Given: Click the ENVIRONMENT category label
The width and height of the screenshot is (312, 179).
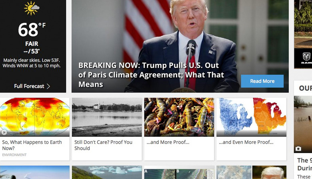Looking at the screenshot, I should pos(14,155).
